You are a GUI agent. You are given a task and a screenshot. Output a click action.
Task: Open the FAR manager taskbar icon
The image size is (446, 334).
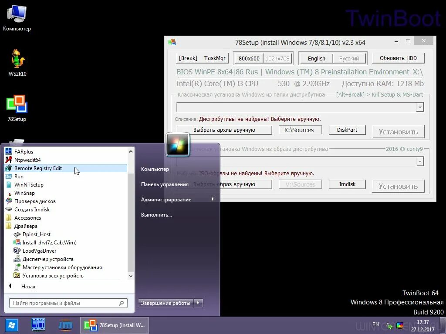click(x=38, y=325)
